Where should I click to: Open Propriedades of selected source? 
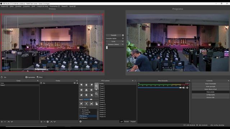30,77
